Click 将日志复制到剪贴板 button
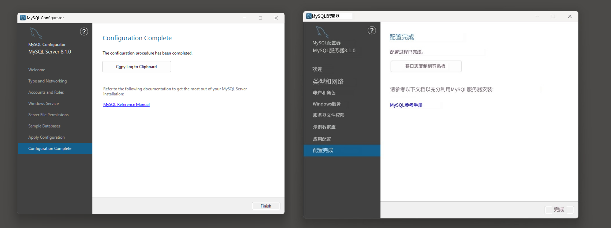The height and width of the screenshot is (228, 611). point(426,66)
